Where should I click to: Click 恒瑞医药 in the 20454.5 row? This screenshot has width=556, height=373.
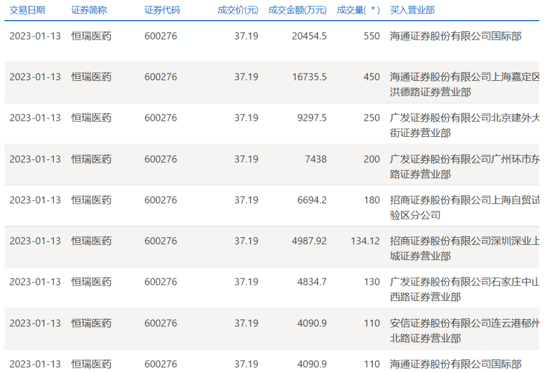[x=92, y=36]
